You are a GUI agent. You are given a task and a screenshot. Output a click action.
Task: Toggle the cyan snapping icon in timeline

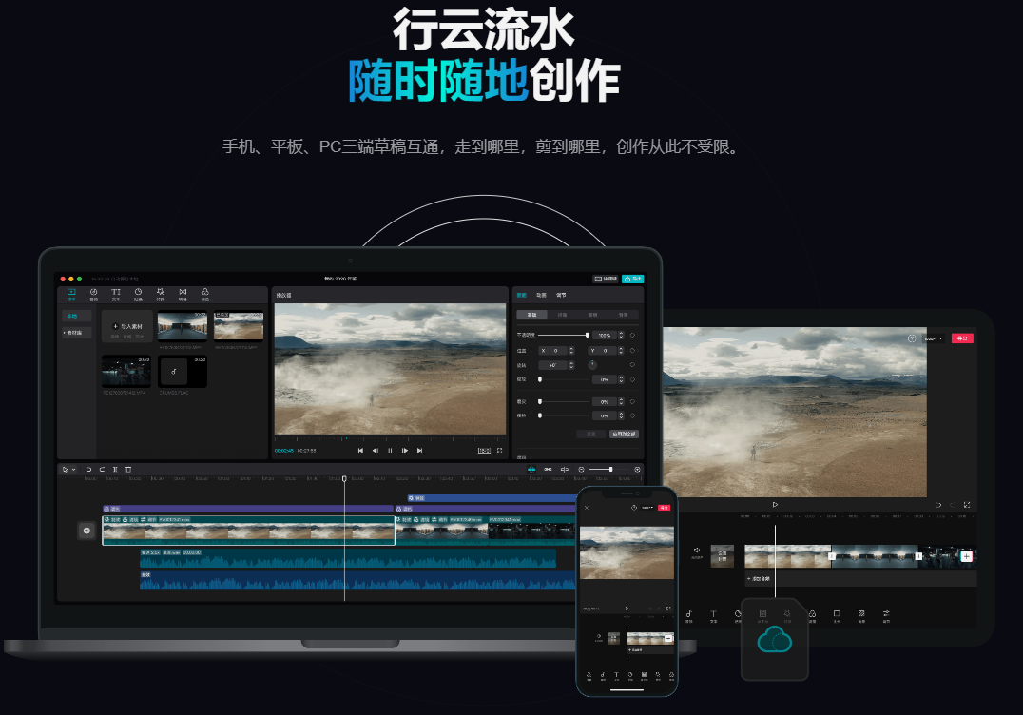531,469
